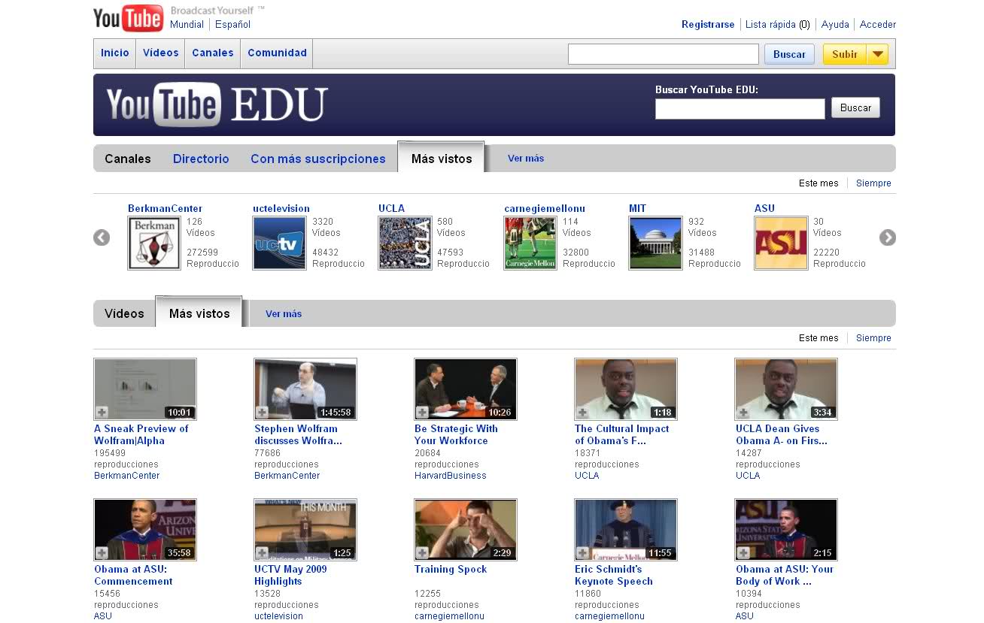
Task: Open MIT channel name link
Action: tap(637, 209)
